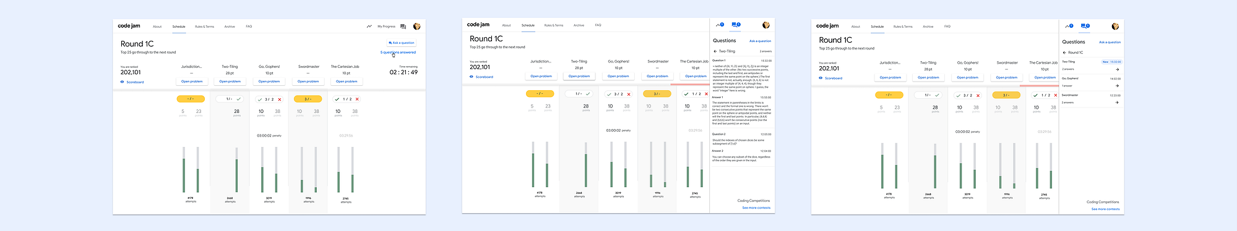This screenshot has width=1237, height=231.
Task: Open Swordmaster problem in Two-Tiling questions screen
Action: coord(657,77)
